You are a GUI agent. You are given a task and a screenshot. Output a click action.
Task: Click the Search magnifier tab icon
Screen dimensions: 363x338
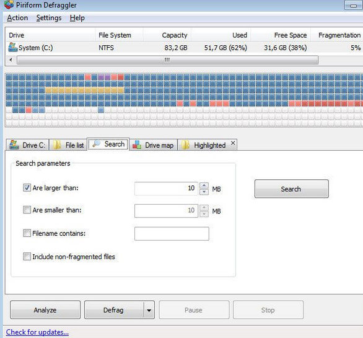pyautogui.click(x=96, y=144)
